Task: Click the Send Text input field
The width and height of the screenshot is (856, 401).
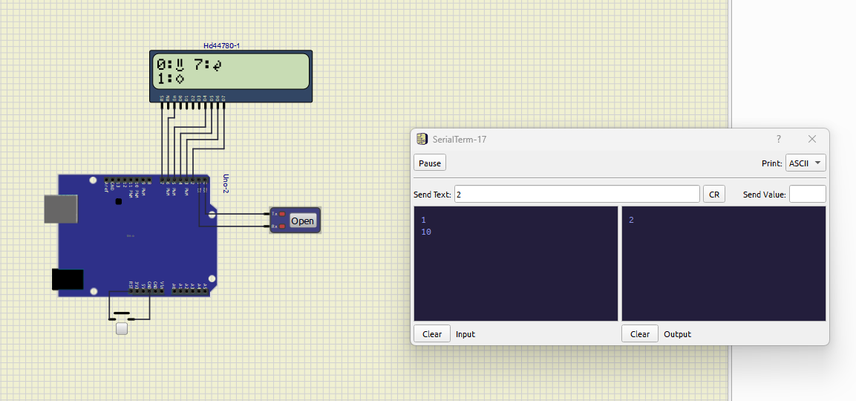Action: pos(576,195)
